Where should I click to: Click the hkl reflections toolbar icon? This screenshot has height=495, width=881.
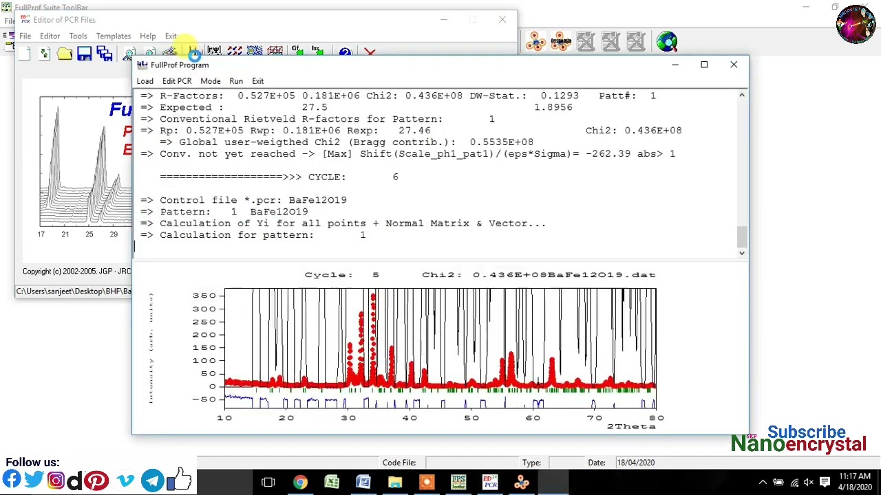pyautogui.click(x=214, y=52)
